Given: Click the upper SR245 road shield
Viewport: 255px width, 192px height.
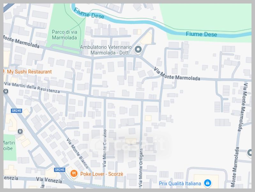Looking at the screenshot, I should click(x=16, y=111).
